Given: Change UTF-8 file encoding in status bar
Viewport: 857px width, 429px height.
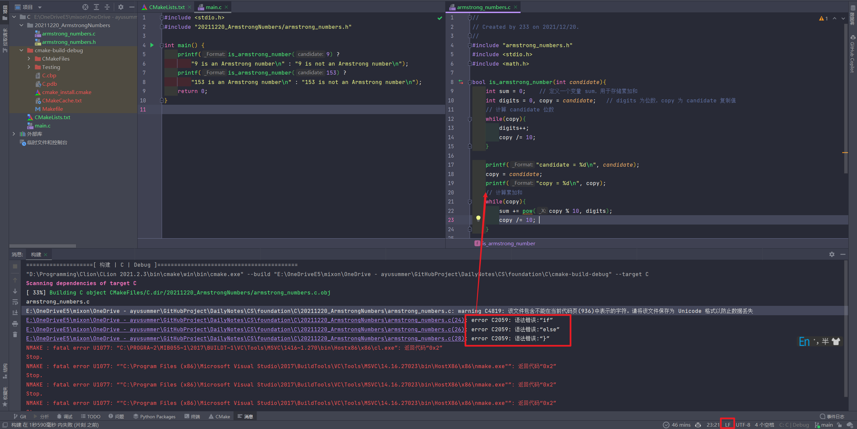Looking at the screenshot, I should pyautogui.click(x=743, y=425).
